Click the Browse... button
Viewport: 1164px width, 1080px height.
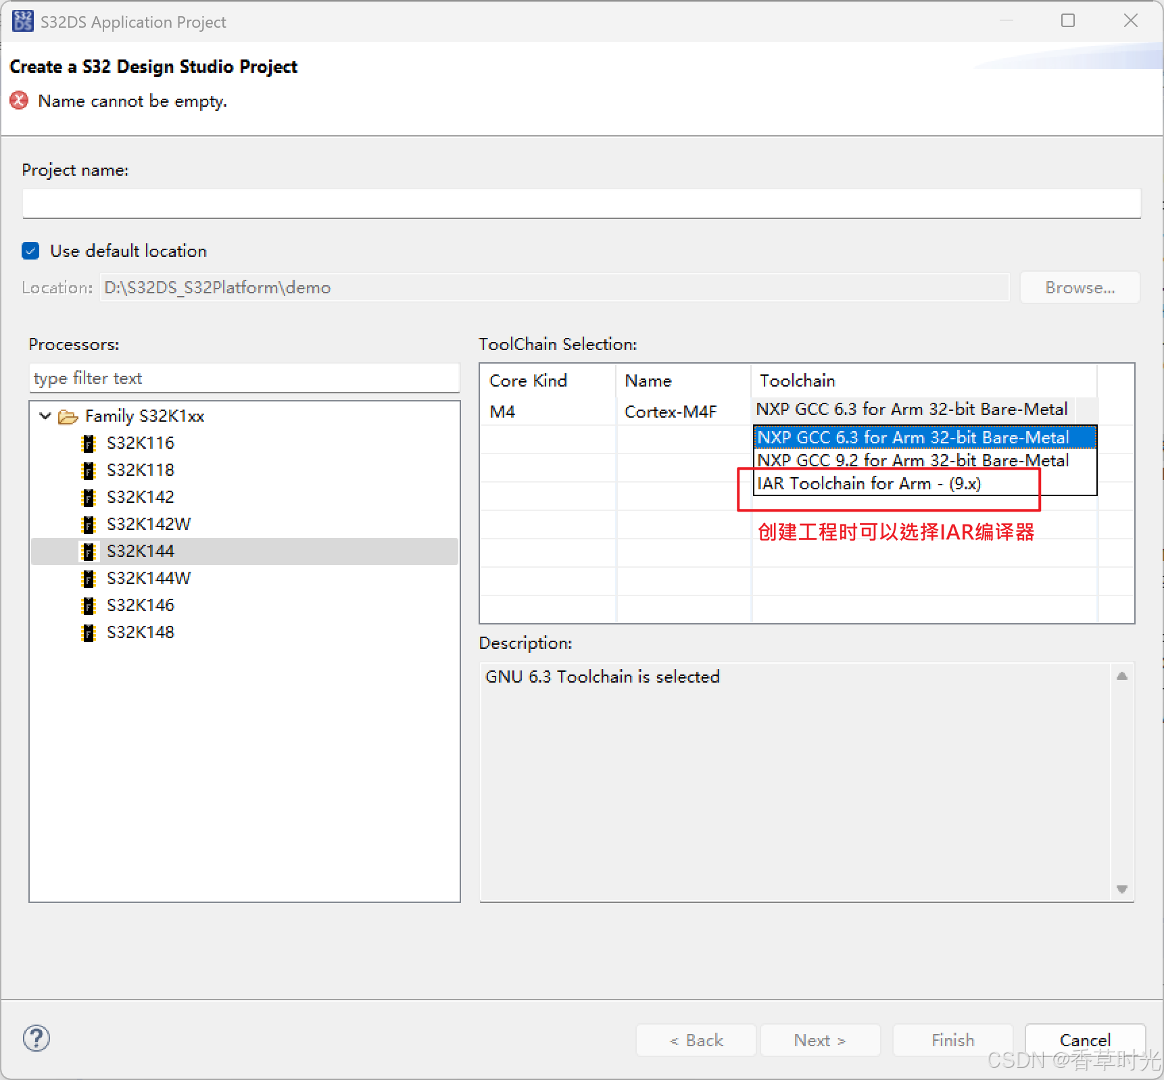coord(1080,288)
